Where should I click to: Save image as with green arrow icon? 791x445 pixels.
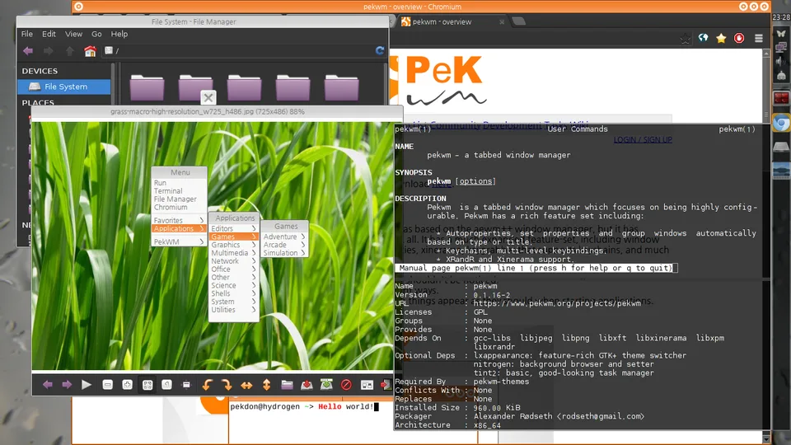point(326,385)
